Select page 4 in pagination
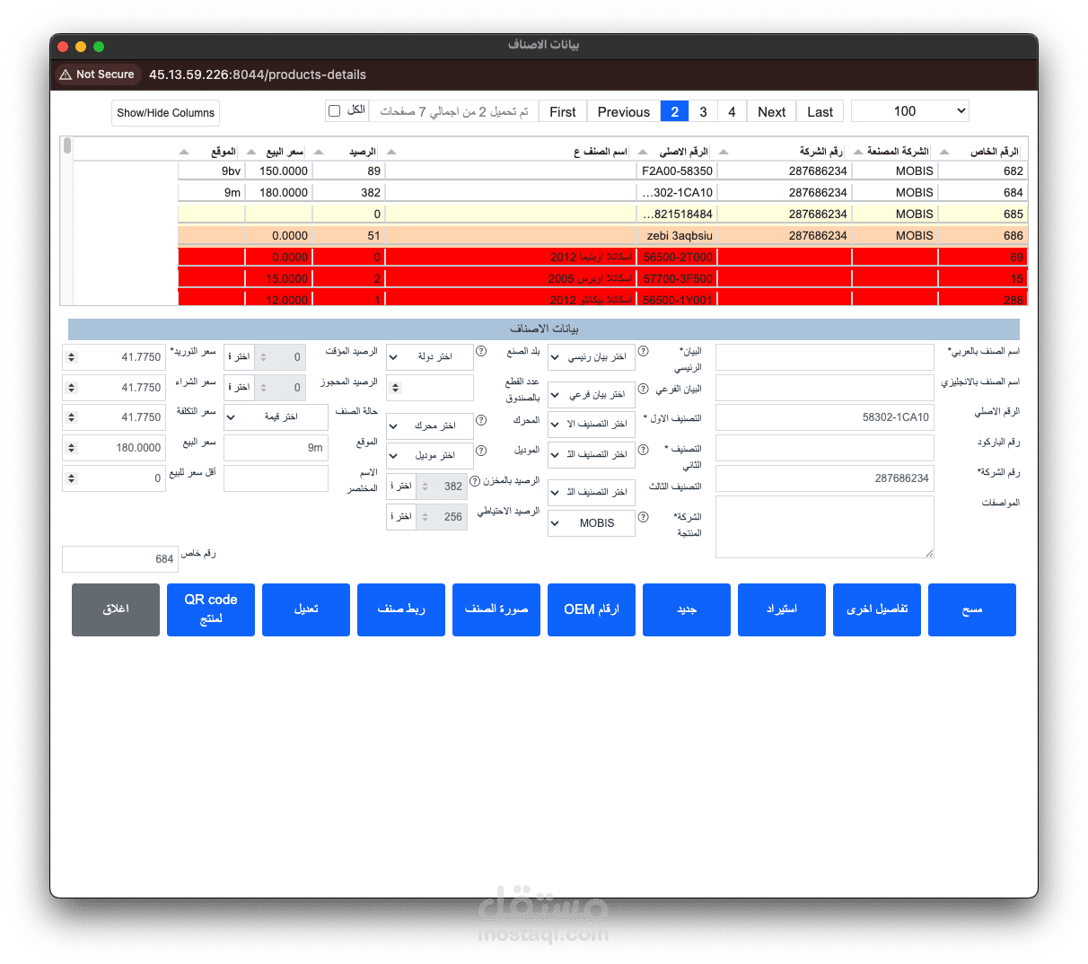Screen dimensions: 1088x964 point(732,111)
